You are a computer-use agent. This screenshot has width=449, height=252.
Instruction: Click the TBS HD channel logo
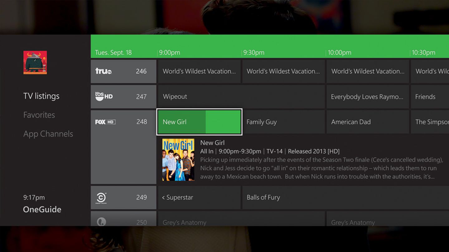103,96
